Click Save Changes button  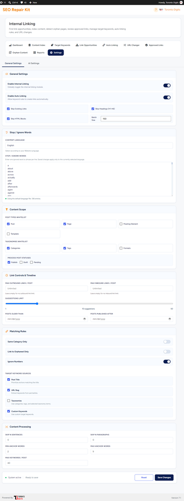tap(164, 478)
